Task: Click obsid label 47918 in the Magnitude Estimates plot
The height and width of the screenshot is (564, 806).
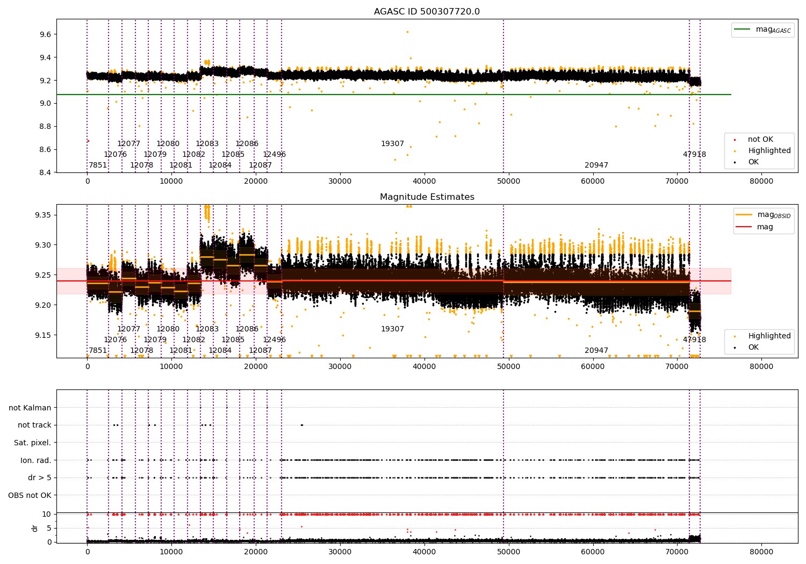Action: [x=695, y=340]
